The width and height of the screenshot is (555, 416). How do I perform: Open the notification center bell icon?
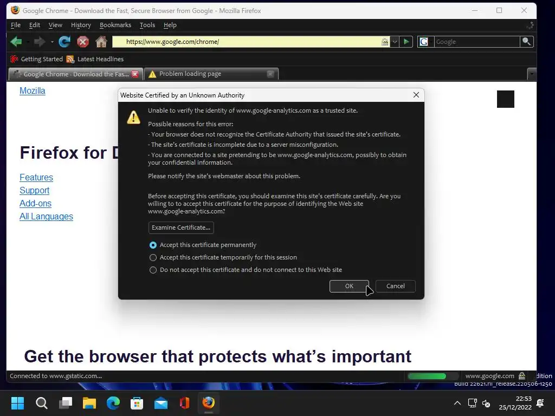click(540, 403)
